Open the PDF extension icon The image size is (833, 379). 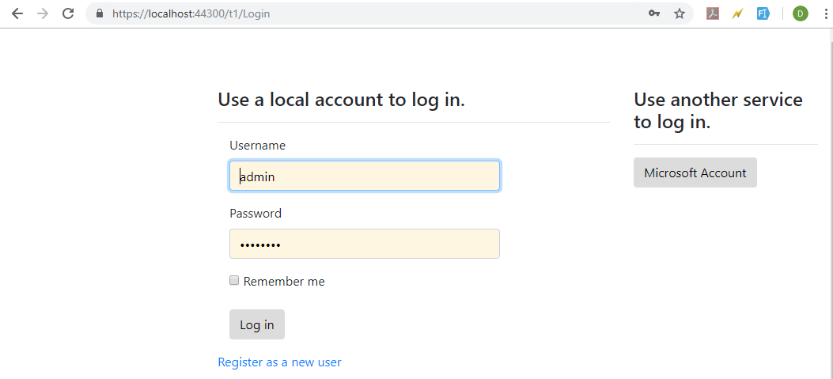coord(713,13)
